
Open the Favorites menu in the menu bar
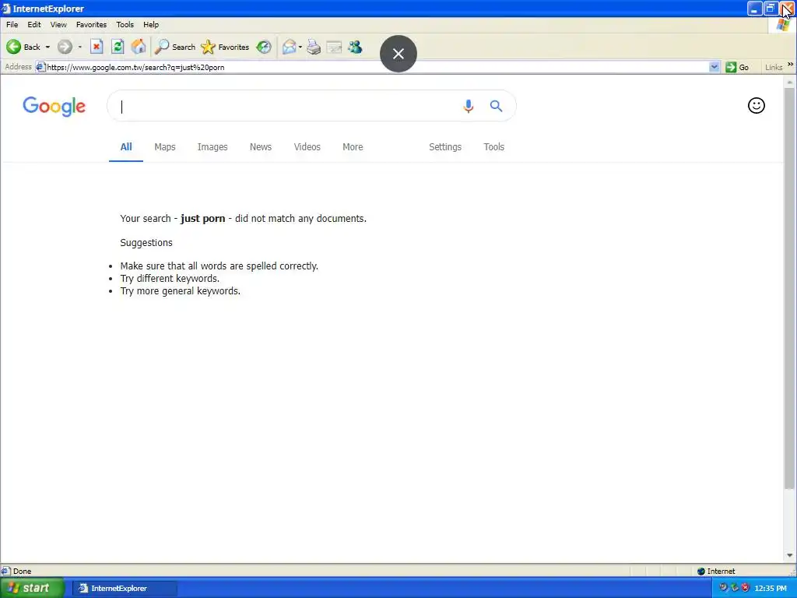[92, 24]
